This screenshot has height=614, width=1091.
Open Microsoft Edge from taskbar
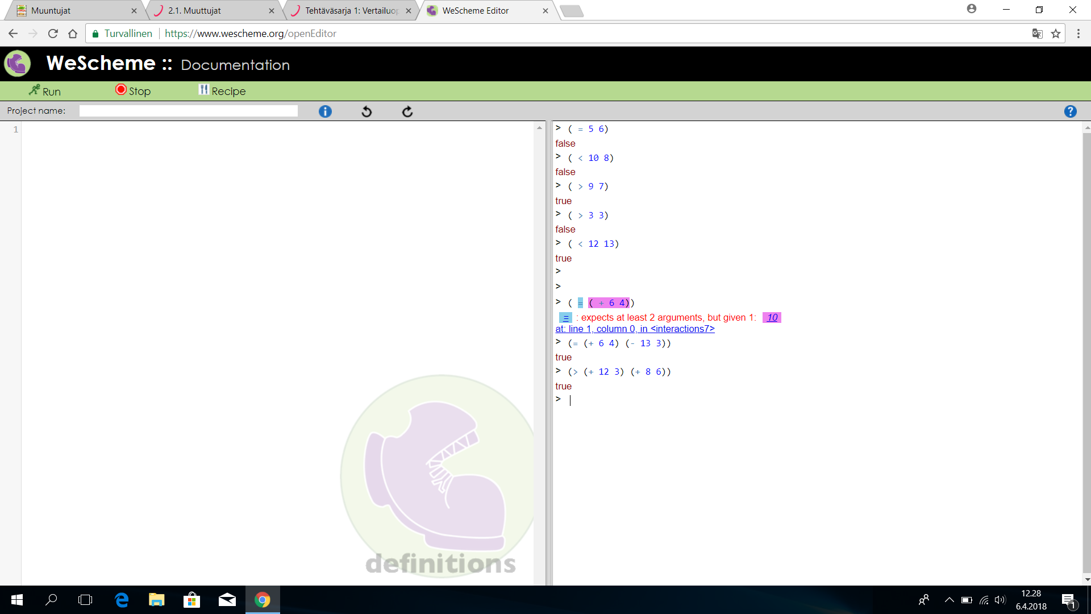(x=122, y=600)
